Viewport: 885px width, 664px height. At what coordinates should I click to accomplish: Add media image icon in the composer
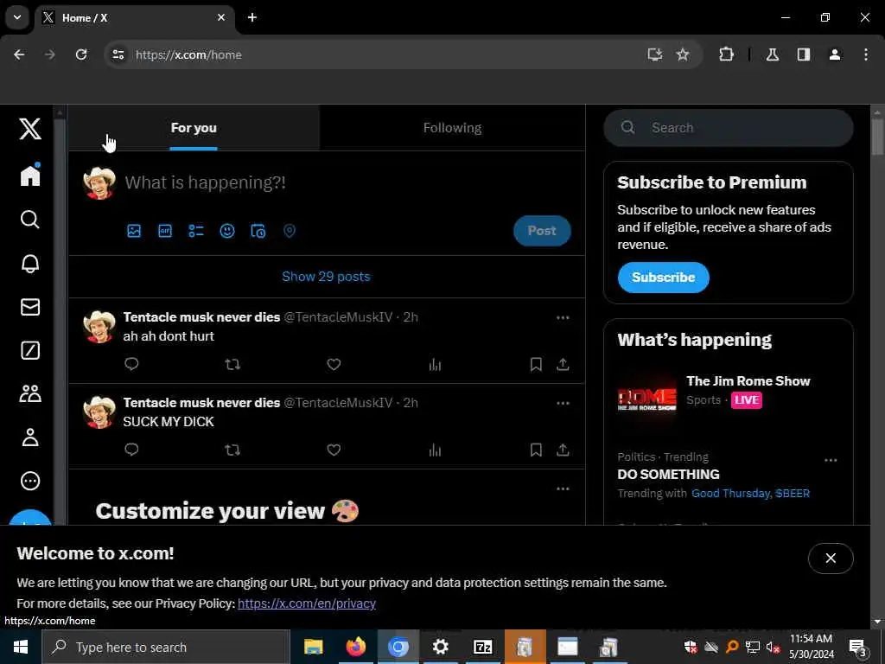134,230
